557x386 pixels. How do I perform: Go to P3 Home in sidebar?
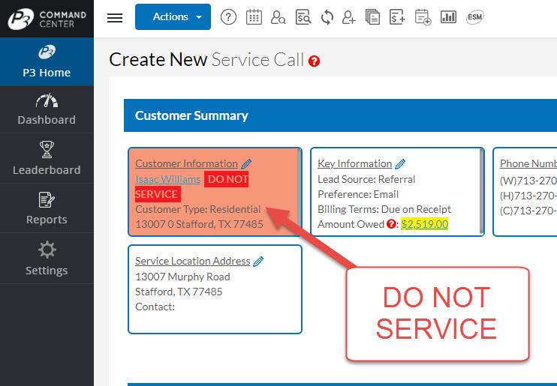click(x=47, y=61)
